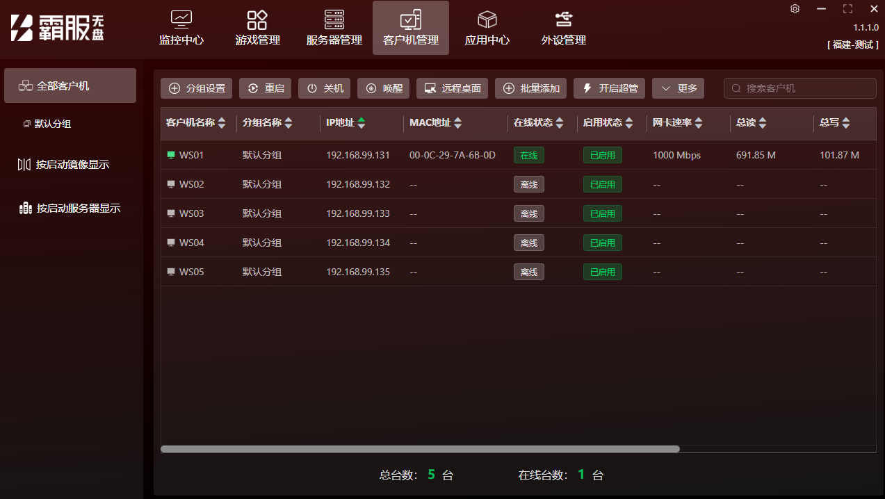Viewport: 885px width, 499px height.
Task: Switch to 客户机管理 tab
Action: (x=411, y=28)
